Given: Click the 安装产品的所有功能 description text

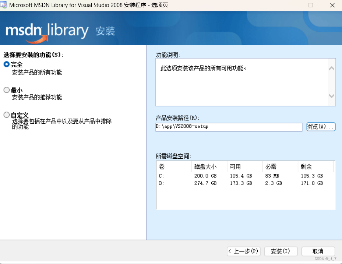Looking at the screenshot, I should click(x=37, y=73).
